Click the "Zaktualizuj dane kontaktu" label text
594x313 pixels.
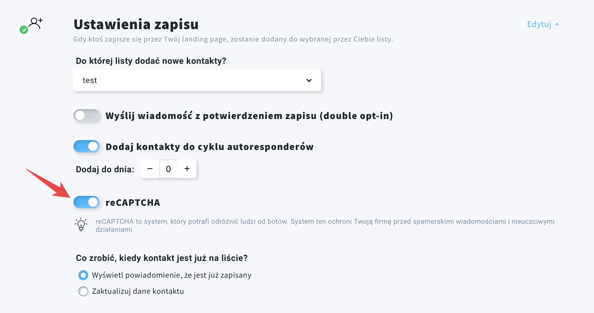click(138, 291)
